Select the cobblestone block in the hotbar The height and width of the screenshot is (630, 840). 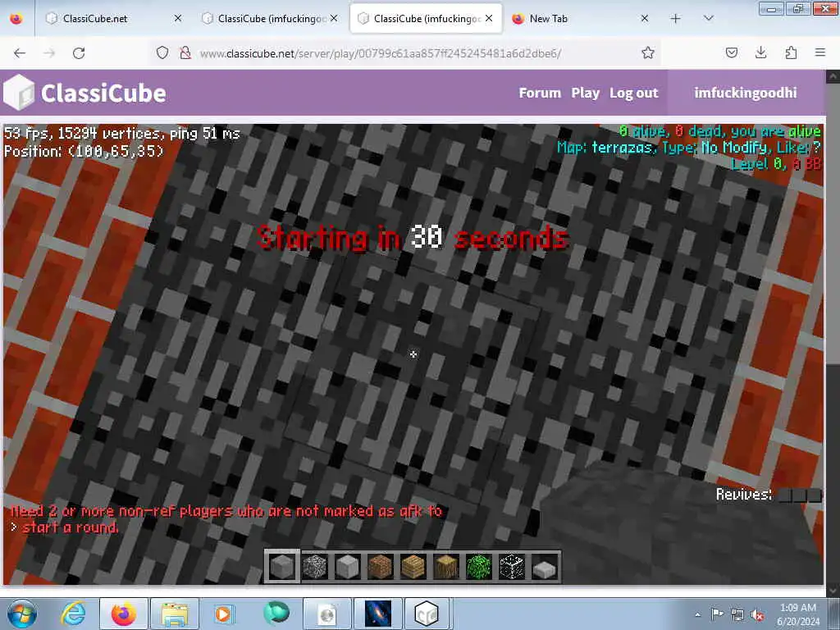pos(315,566)
